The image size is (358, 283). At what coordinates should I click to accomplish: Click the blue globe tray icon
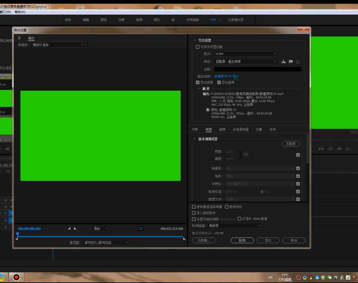(317, 277)
